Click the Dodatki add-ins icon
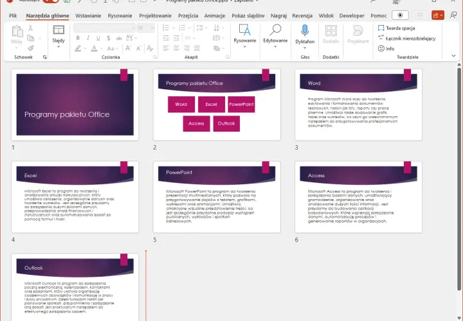The width and height of the screenshot is (463, 321). pos(331,31)
